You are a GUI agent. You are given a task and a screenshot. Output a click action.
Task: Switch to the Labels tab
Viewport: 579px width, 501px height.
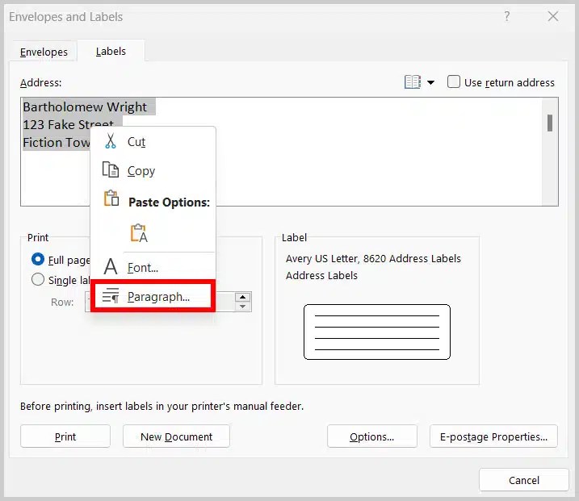point(111,52)
